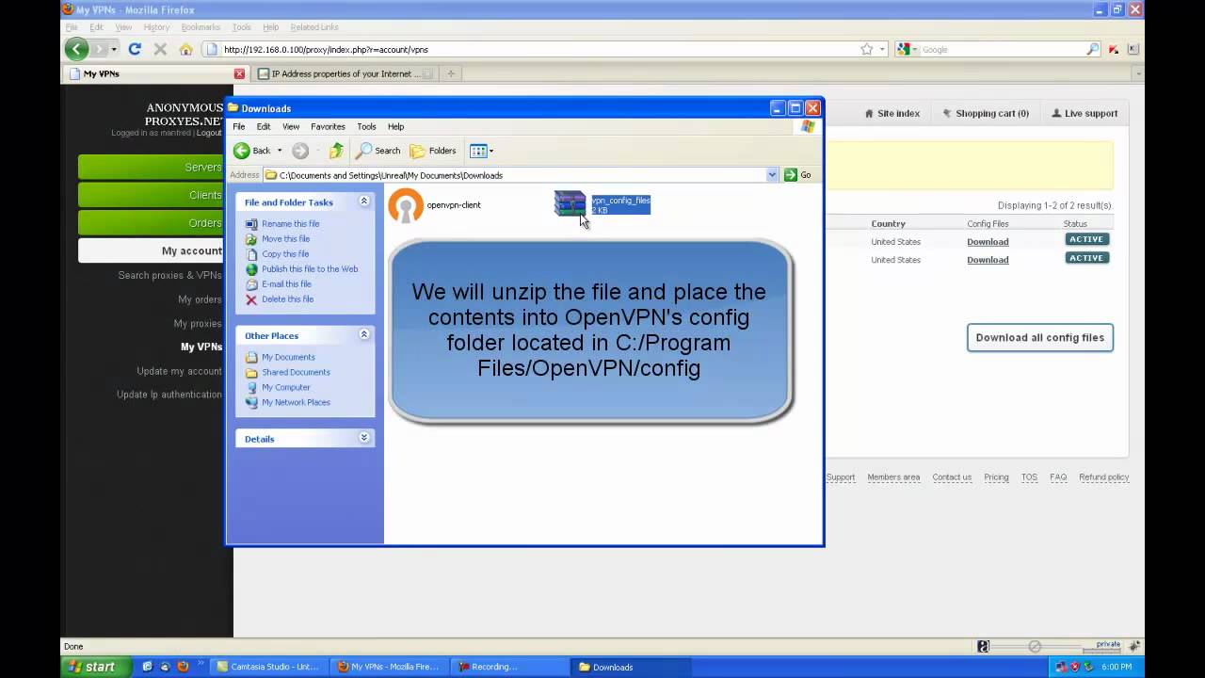The height and width of the screenshot is (678, 1205).
Task: Open the View menu in Downloads window
Action: pyautogui.click(x=291, y=127)
